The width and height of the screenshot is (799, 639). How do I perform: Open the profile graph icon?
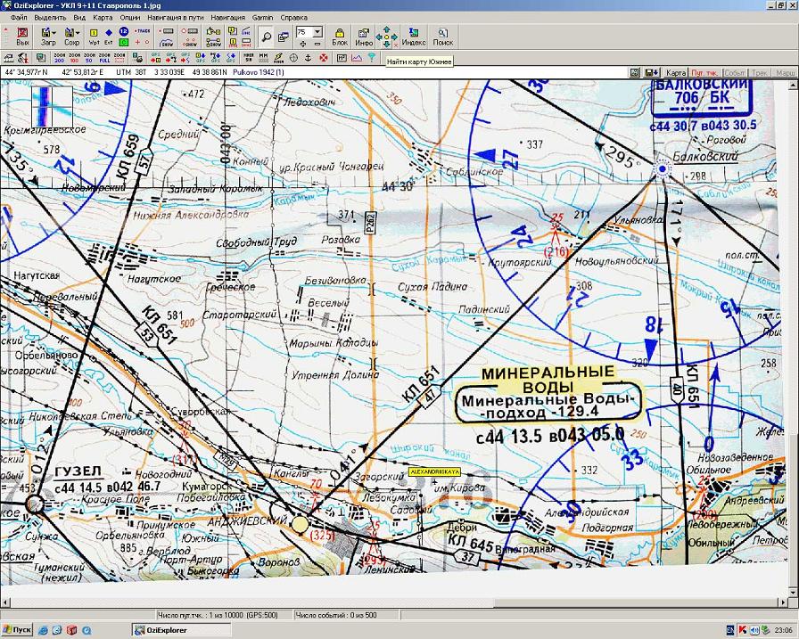356,58
